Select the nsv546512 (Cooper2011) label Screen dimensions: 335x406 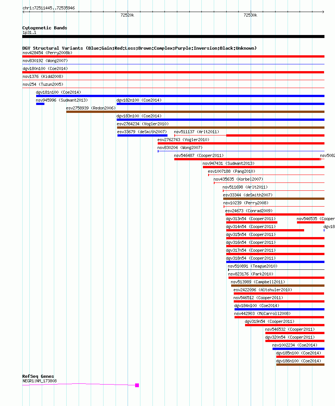(x=258, y=298)
